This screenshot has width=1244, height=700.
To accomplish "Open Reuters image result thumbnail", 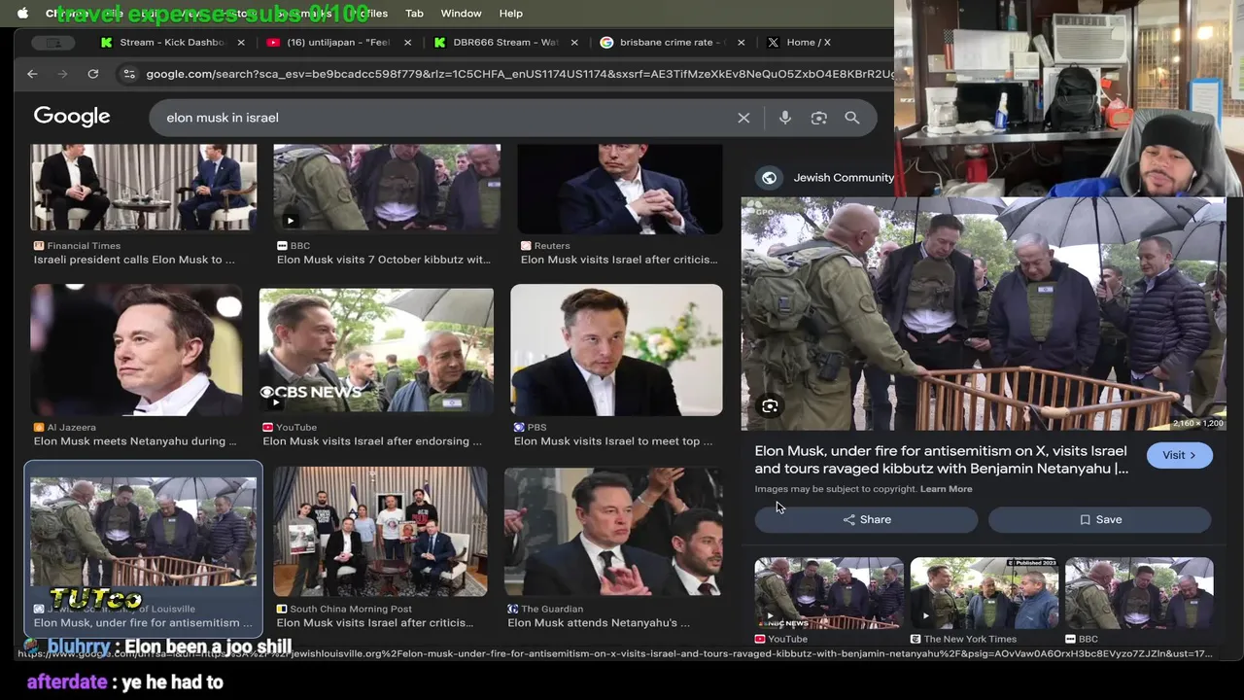I will [x=620, y=189].
